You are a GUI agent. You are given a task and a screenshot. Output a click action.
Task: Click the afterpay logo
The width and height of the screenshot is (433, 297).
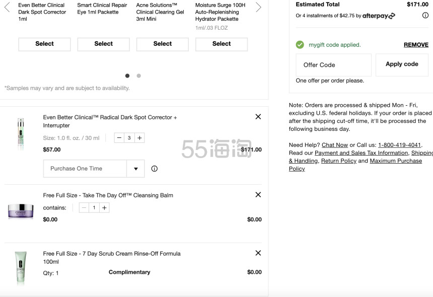click(x=379, y=16)
